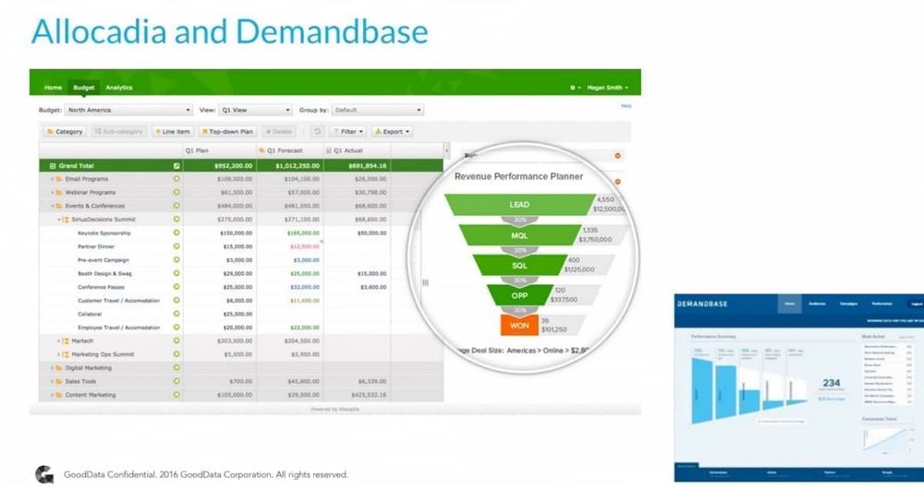Screen dimensions: 924x489
Task: Click the Keynote Sponsorship status circle icon
Action: (176, 233)
